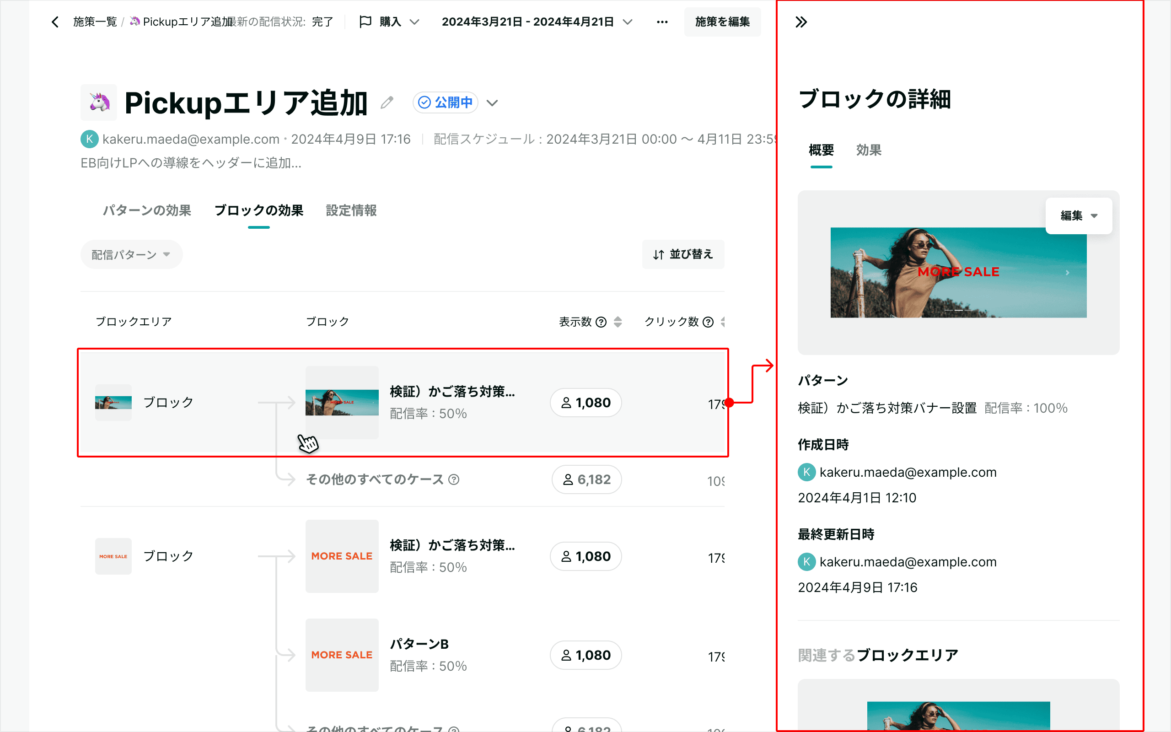Screen dimensions: 1171x732
Task: Click the unicorn emoji icon beside title
Action: (x=99, y=102)
